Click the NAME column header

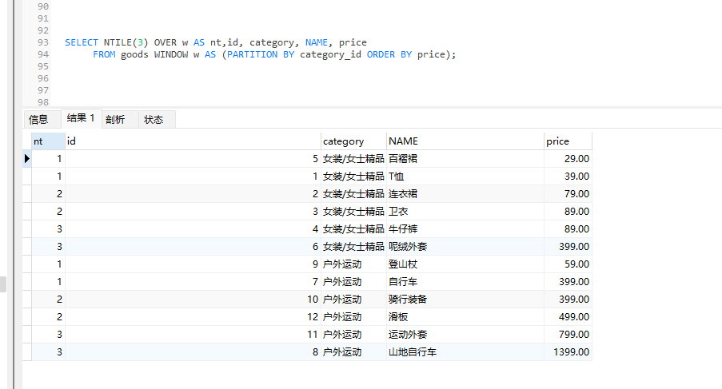click(x=465, y=141)
